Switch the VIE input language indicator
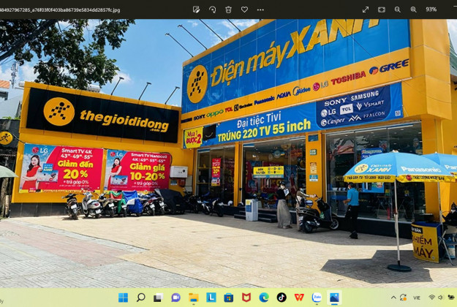Screen dimensions: 457x307 click(x=417, y=297)
